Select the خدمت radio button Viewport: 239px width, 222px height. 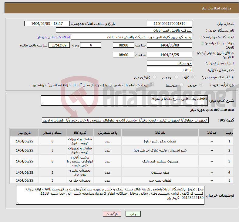[x=176, y=77]
